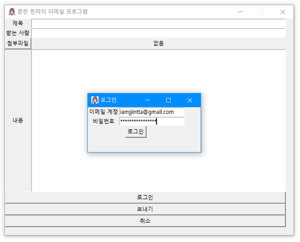
Task: Click the 이메일 계정 field in login dialog
Action: point(152,112)
